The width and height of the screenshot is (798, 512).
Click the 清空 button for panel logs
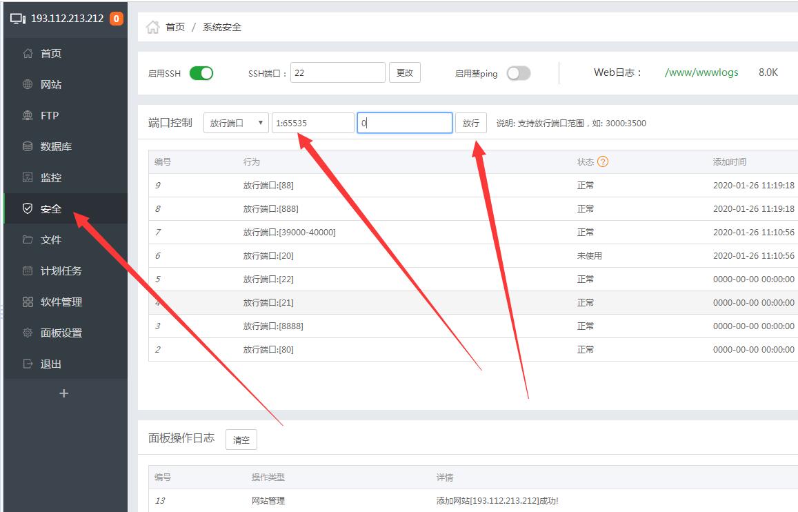pos(241,440)
